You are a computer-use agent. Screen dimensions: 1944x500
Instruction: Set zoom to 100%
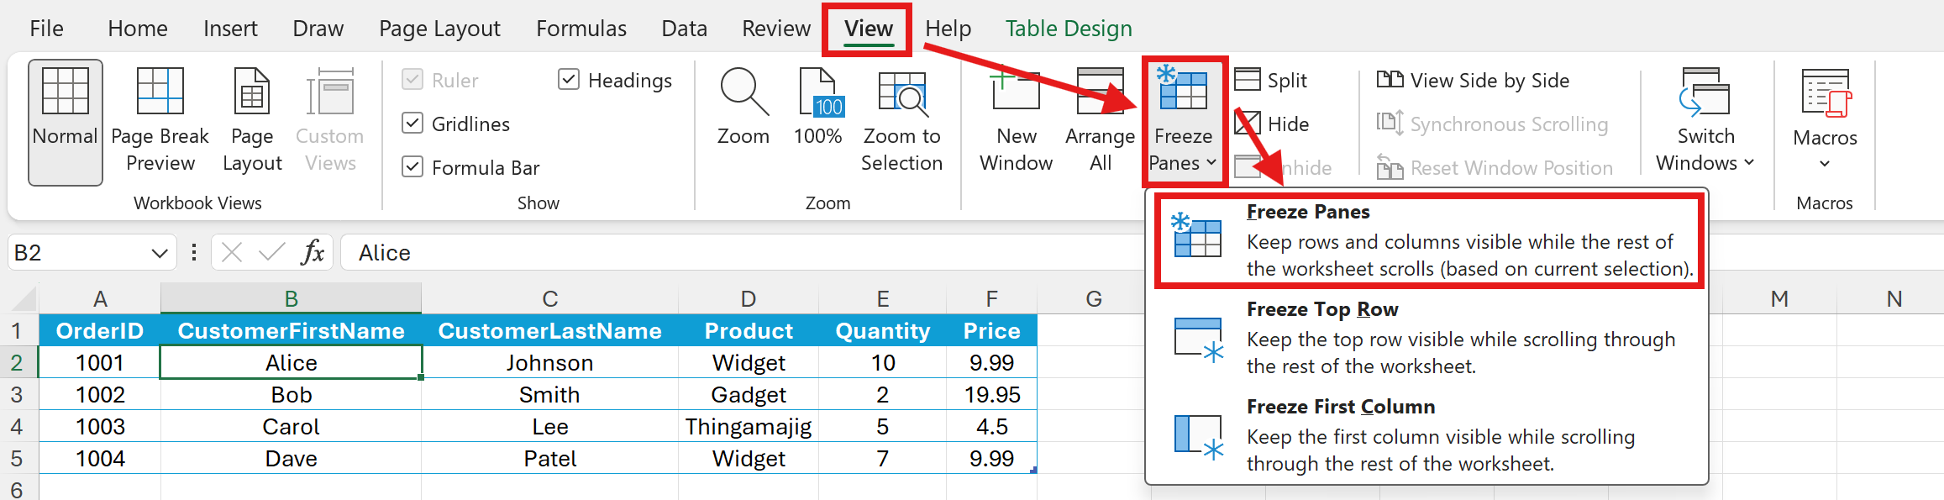(x=818, y=92)
